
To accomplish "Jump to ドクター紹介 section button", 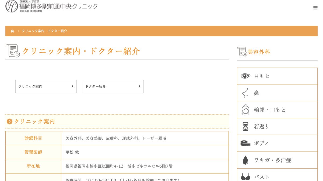I will [113, 86].
